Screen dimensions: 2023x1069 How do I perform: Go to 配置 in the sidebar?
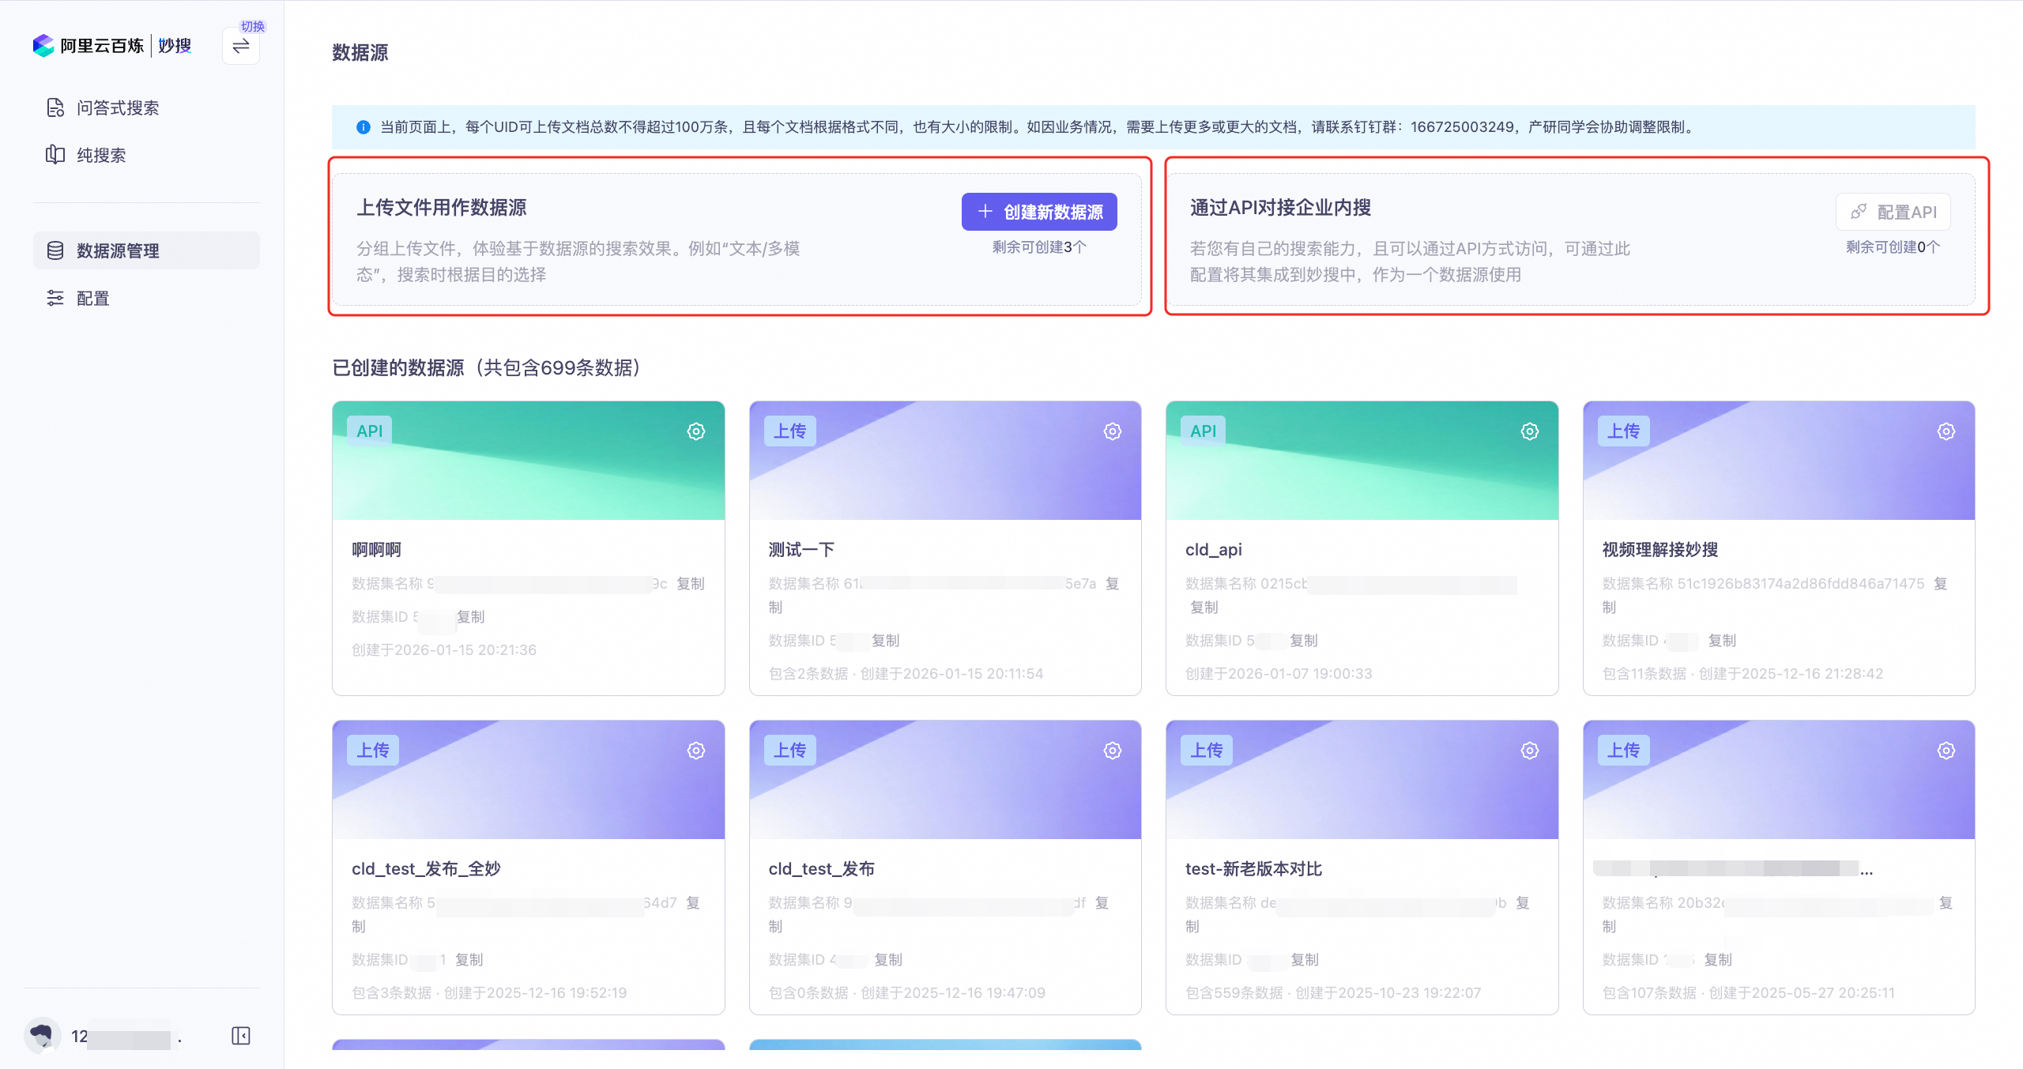tap(92, 298)
